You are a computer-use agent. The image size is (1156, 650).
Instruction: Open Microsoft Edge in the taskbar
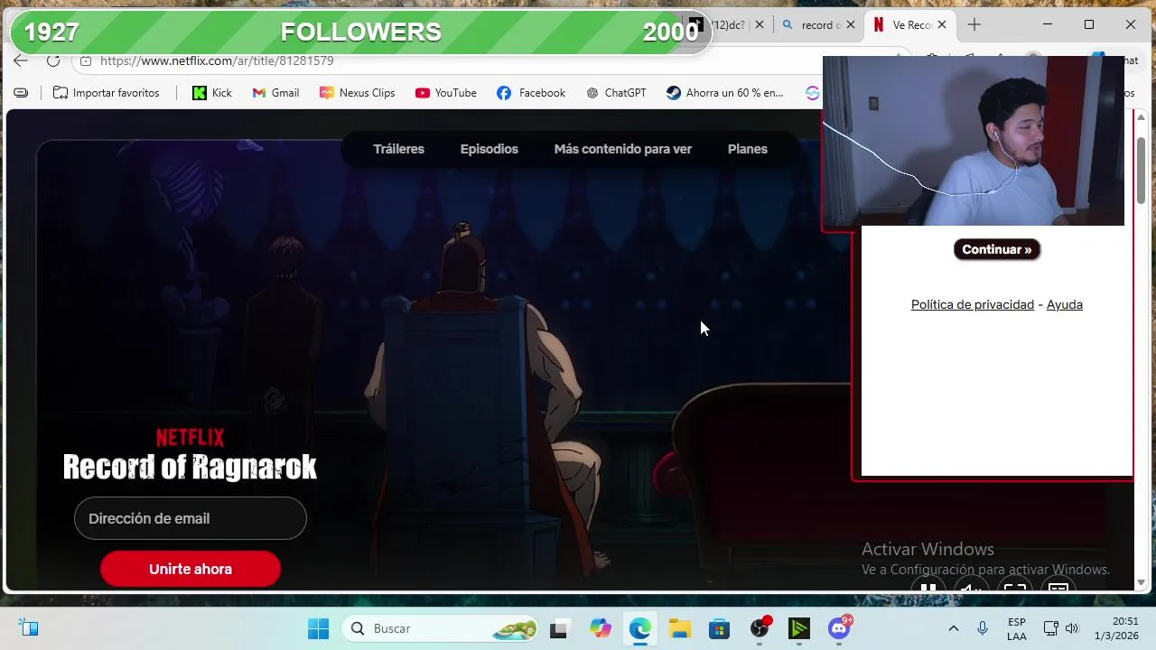tap(640, 628)
